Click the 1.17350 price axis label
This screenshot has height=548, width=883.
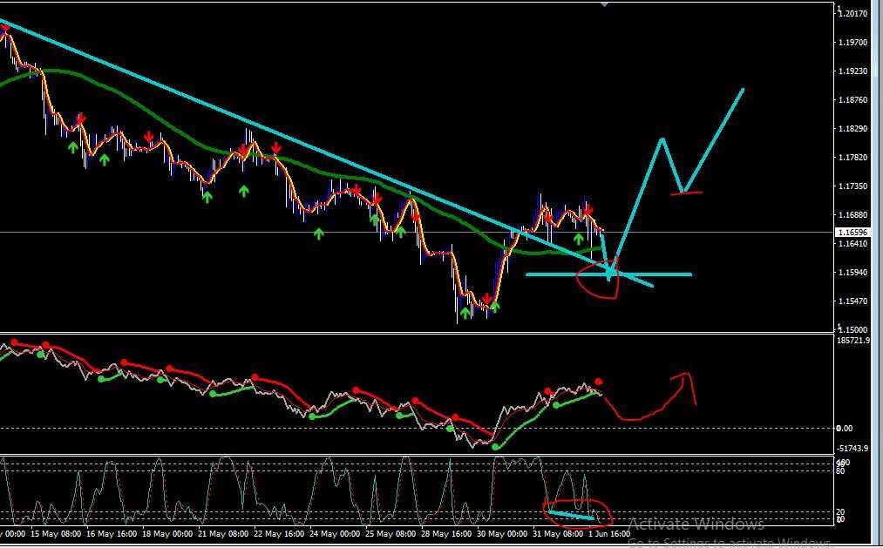(x=853, y=186)
